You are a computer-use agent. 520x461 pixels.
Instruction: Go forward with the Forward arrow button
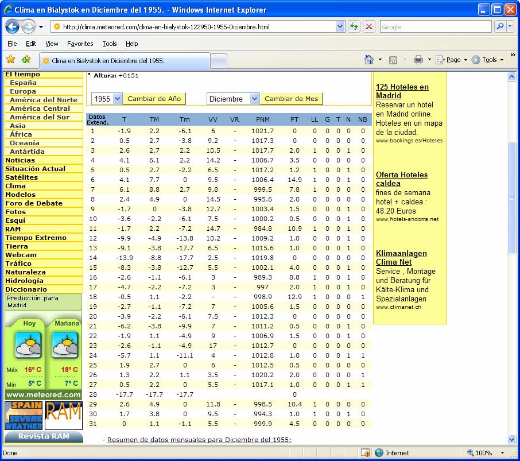pyautogui.click(x=29, y=27)
